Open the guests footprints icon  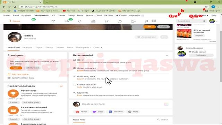tap(106, 21)
